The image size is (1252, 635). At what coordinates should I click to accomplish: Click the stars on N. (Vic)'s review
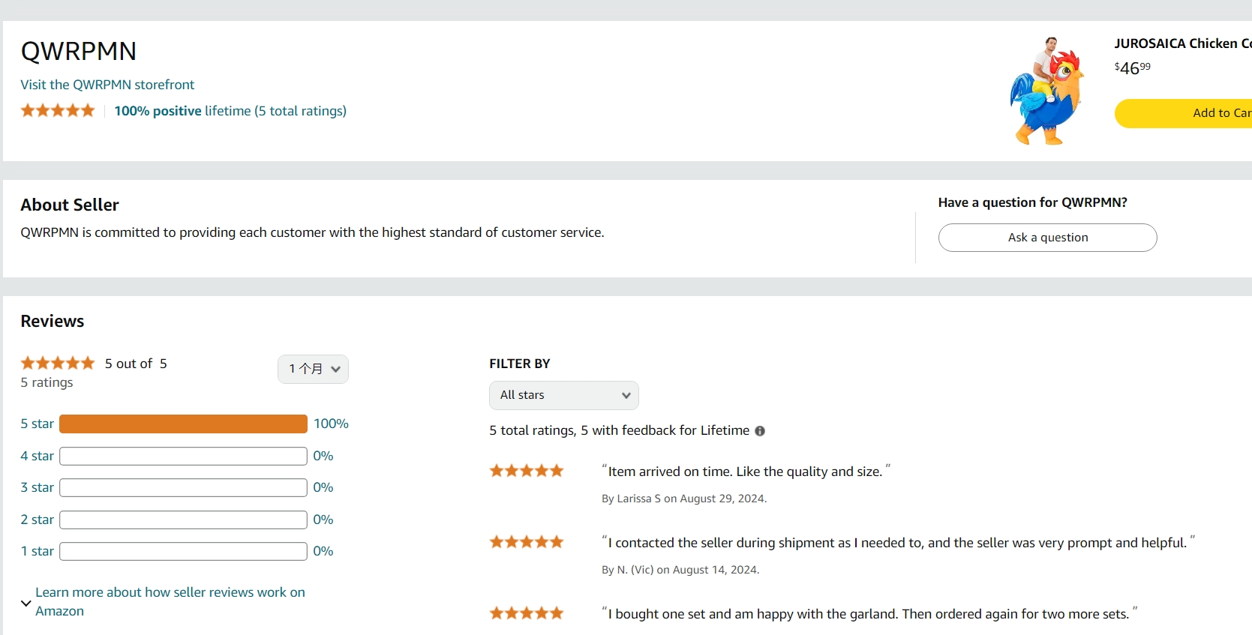(x=526, y=543)
